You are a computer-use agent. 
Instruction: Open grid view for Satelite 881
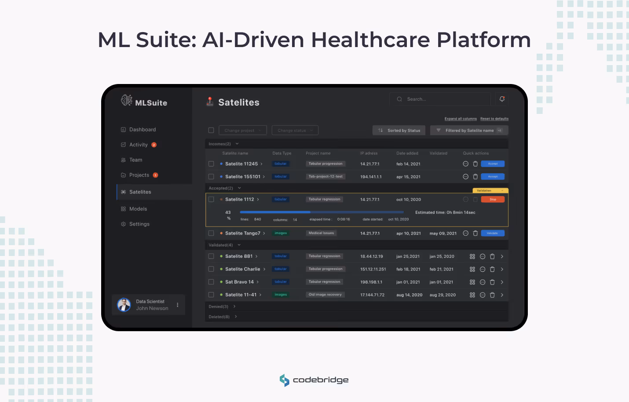[472, 256]
